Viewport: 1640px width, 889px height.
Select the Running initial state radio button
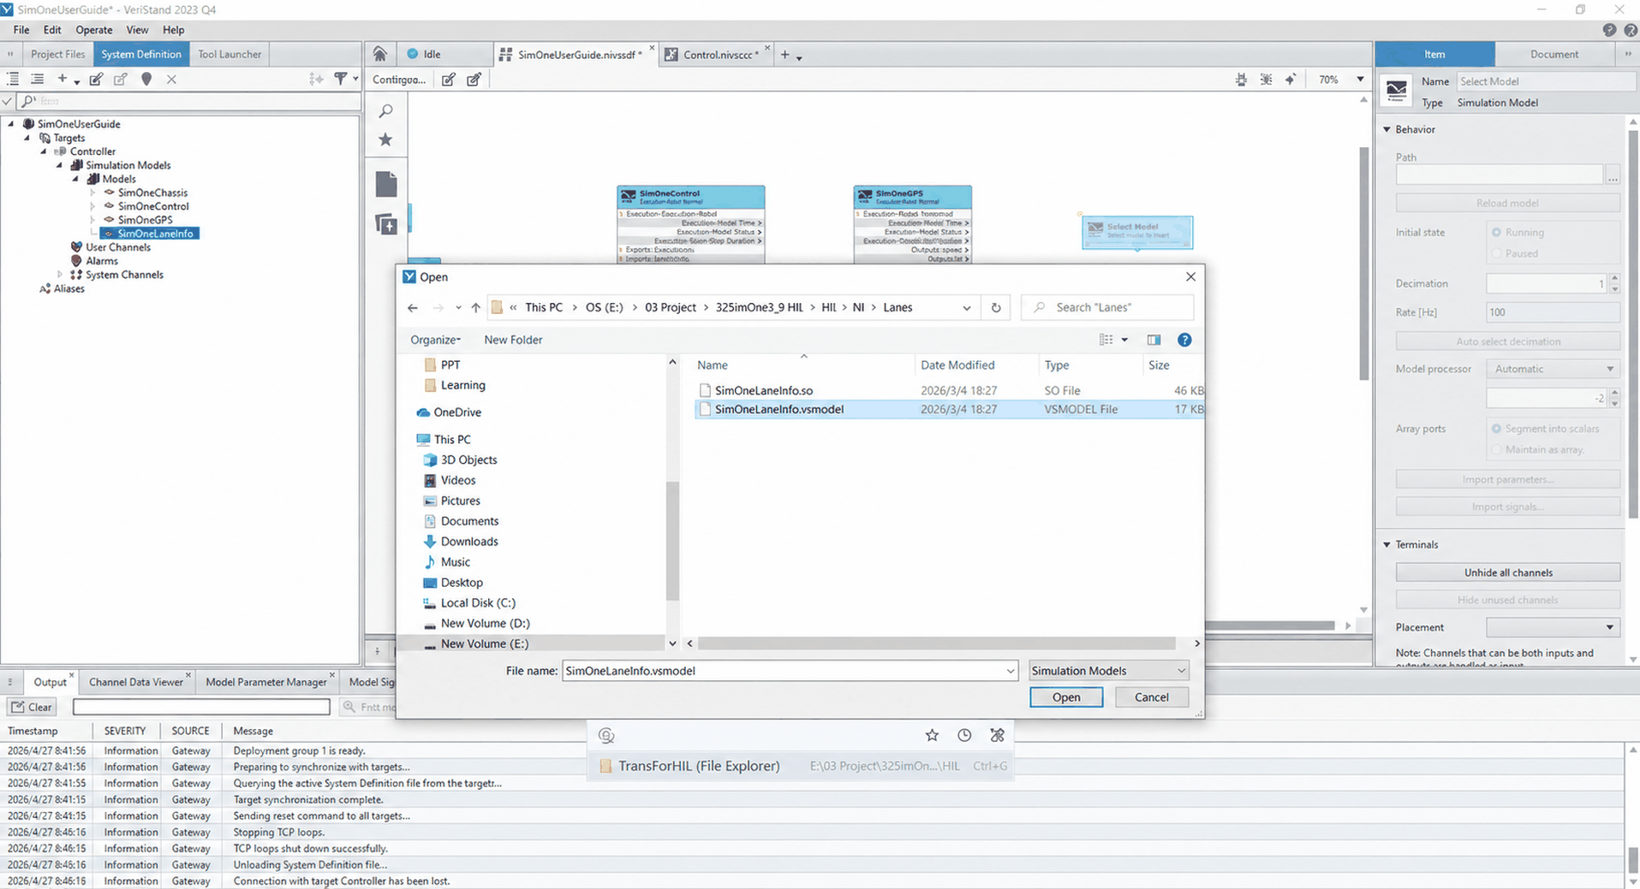point(1496,233)
